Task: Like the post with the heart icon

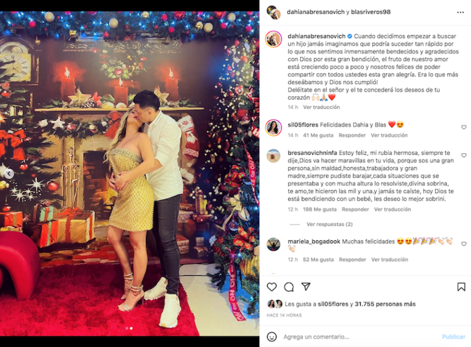Action: click(271, 287)
